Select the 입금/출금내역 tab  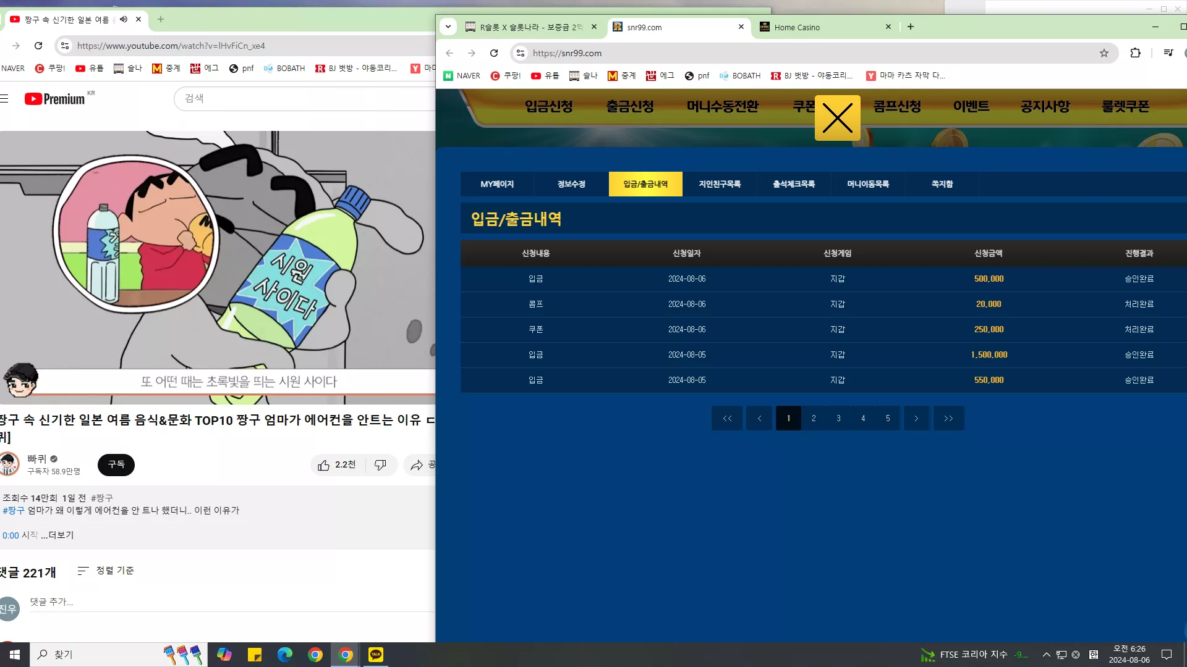(645, 184)
